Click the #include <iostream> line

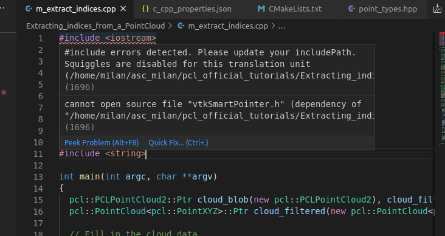pyautogui.click(x=108, y=38)
